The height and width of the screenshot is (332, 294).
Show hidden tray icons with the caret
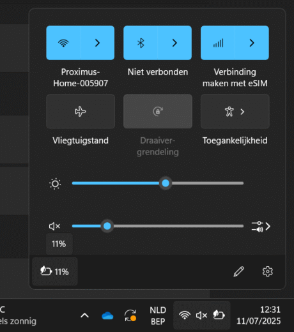(84, 315)
